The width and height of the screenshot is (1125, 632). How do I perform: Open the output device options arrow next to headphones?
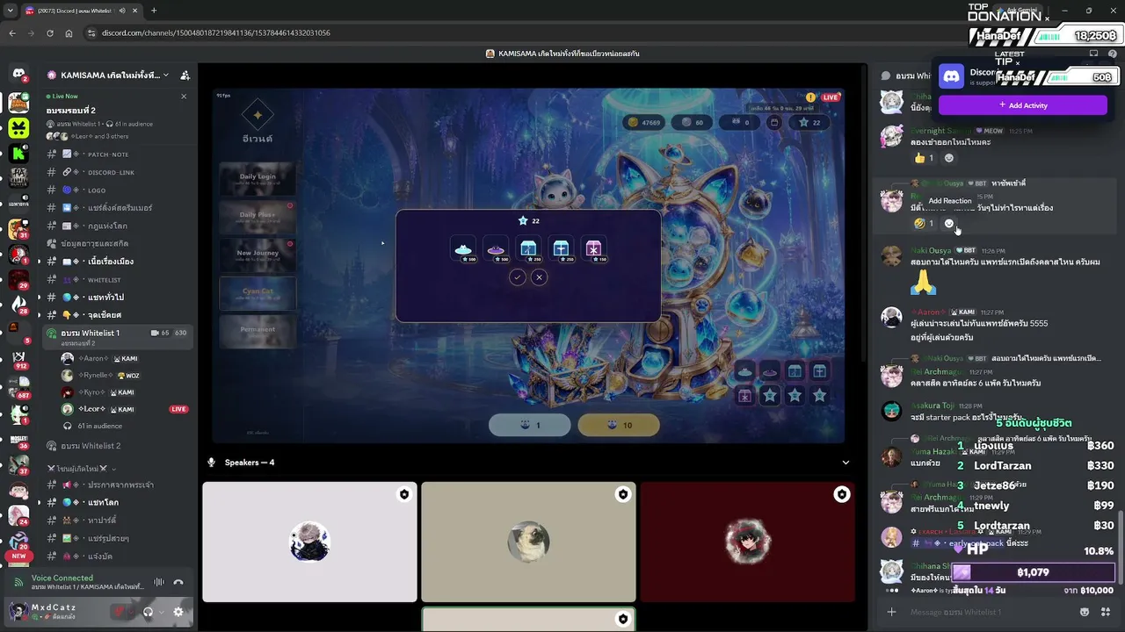click(x=161, y=612)
